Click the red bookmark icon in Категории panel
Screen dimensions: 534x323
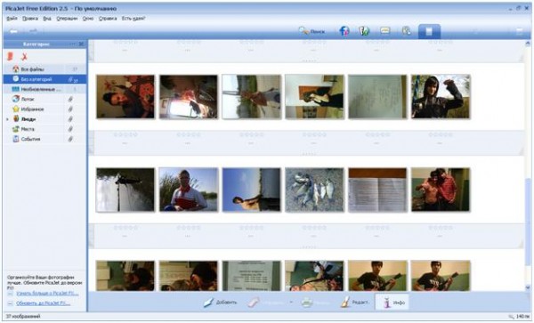[11, 56]
